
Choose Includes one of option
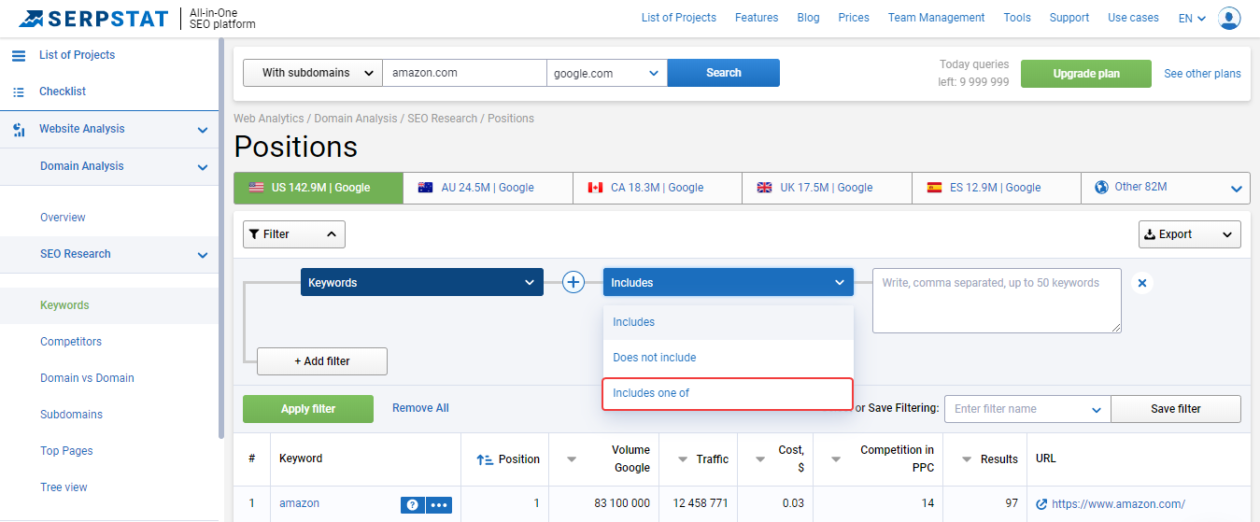(729, 393)
